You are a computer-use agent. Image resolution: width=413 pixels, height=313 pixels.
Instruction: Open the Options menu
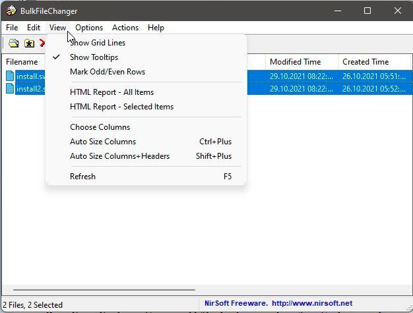tap(89, 28)
